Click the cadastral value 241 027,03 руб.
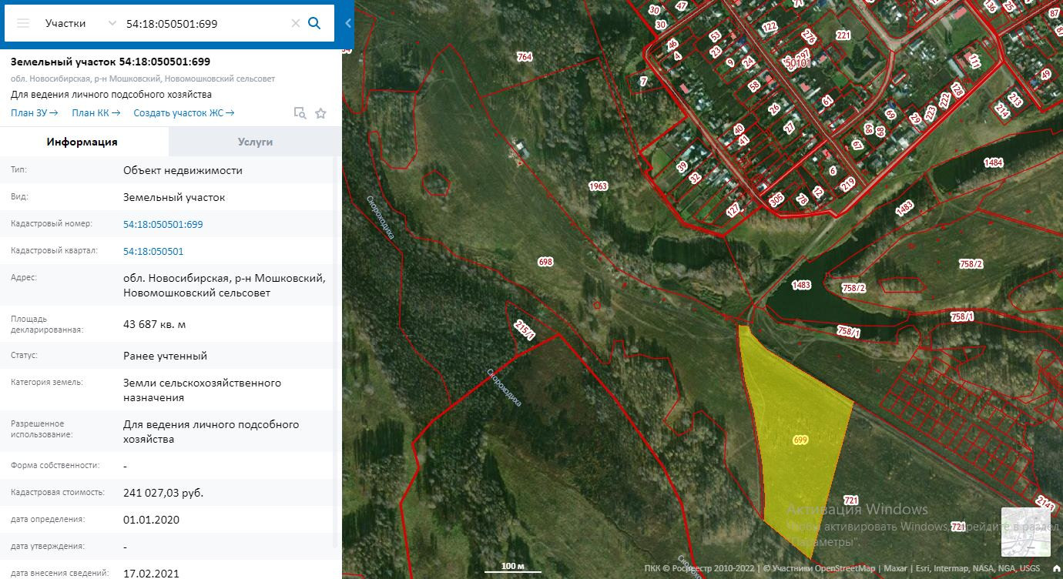 point(163,493)
